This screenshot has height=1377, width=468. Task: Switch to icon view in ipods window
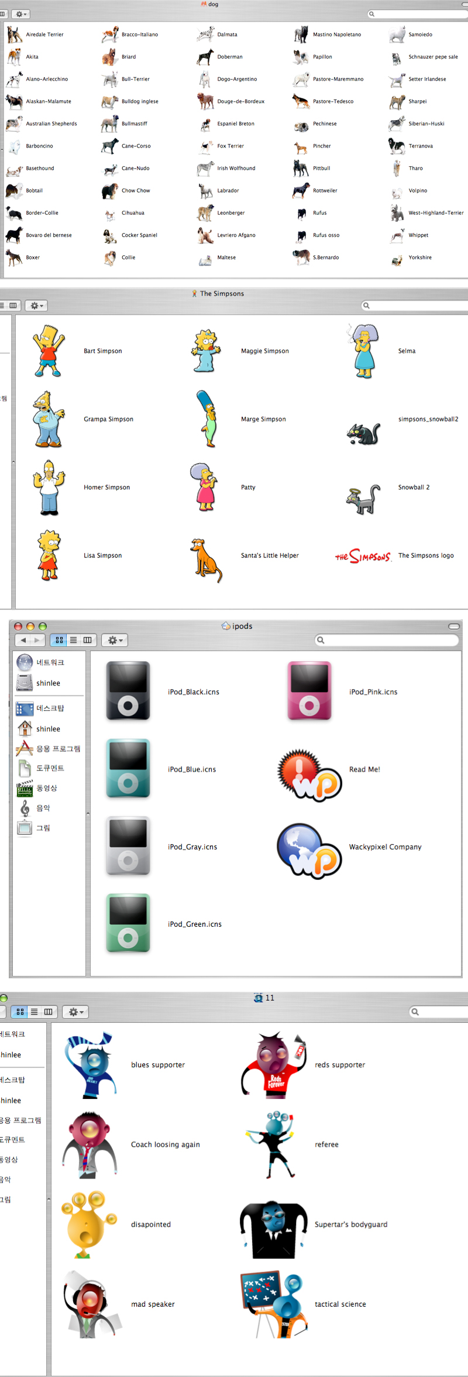pos(59,640)
